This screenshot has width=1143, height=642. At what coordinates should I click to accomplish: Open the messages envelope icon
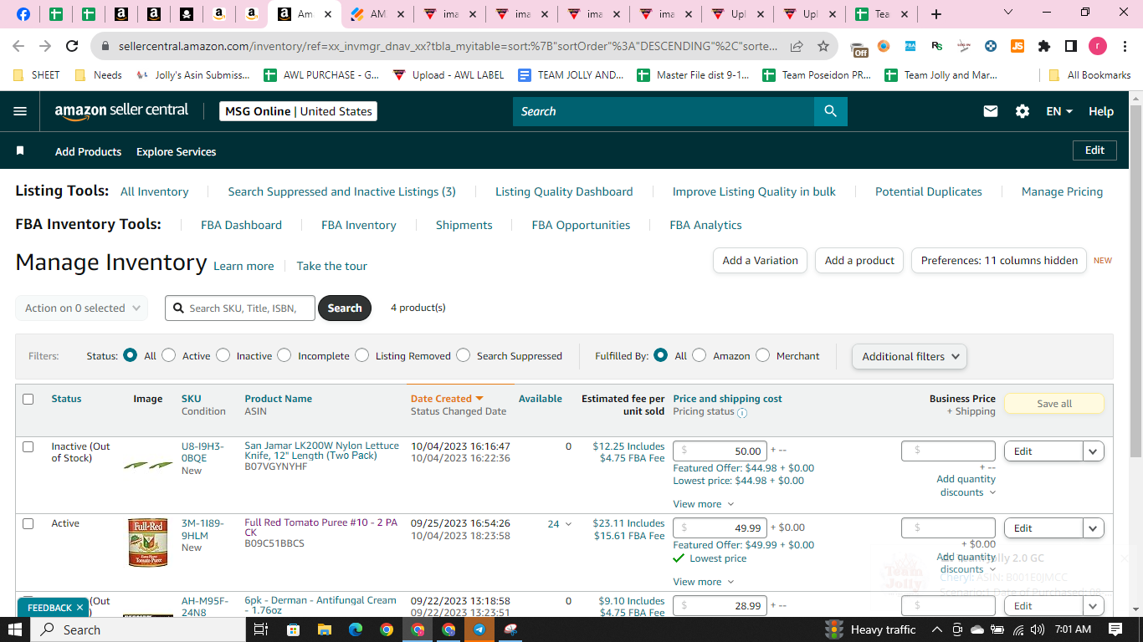(x=991, y=111)
